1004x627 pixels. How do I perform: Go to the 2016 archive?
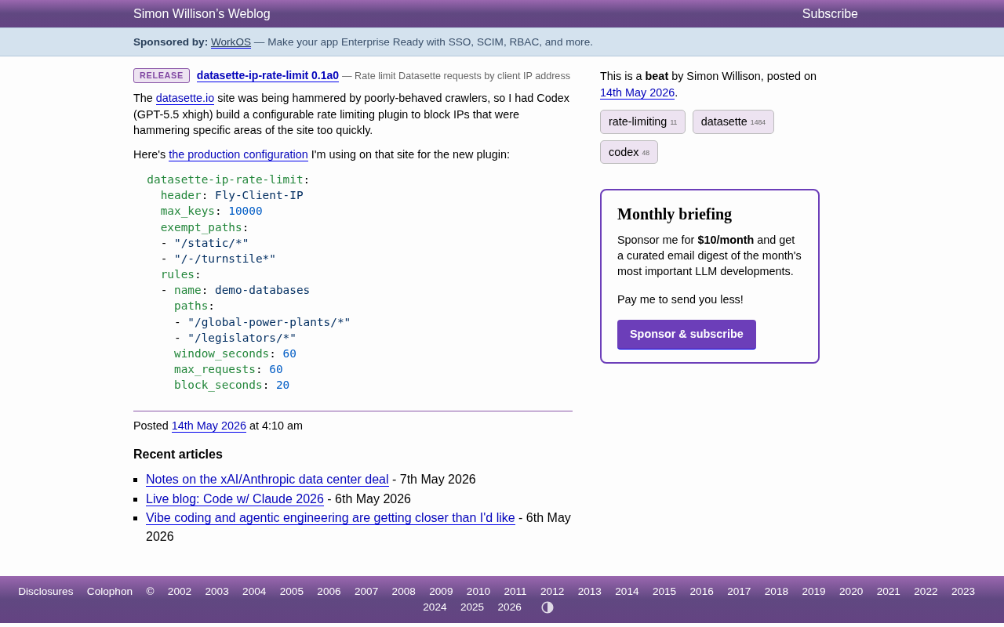pos(702,592)
